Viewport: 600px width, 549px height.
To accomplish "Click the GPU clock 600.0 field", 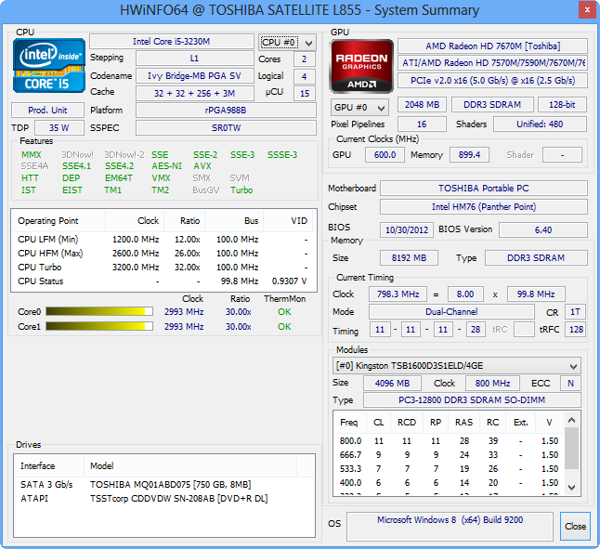I will [385, 154].
